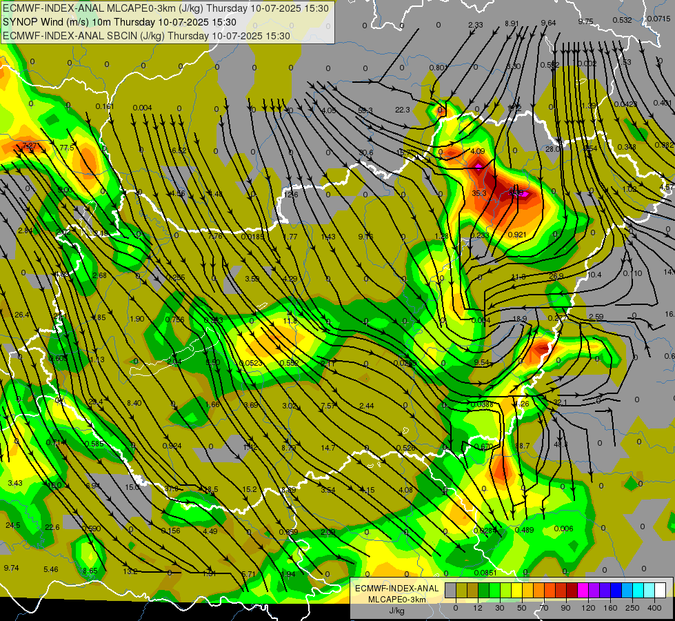Click the MLCAPE0-3km header line

165,8
